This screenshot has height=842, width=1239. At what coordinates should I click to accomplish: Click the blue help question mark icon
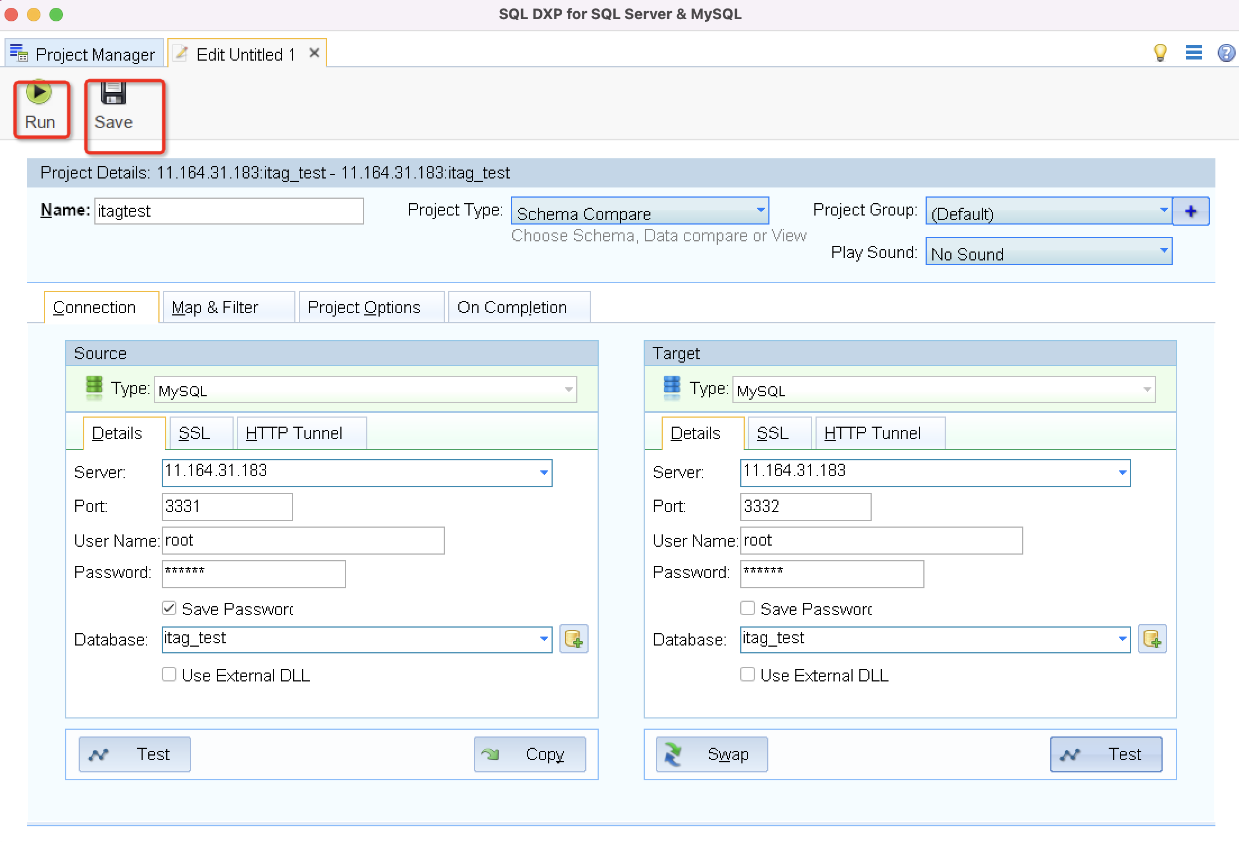pos(1226,53)
